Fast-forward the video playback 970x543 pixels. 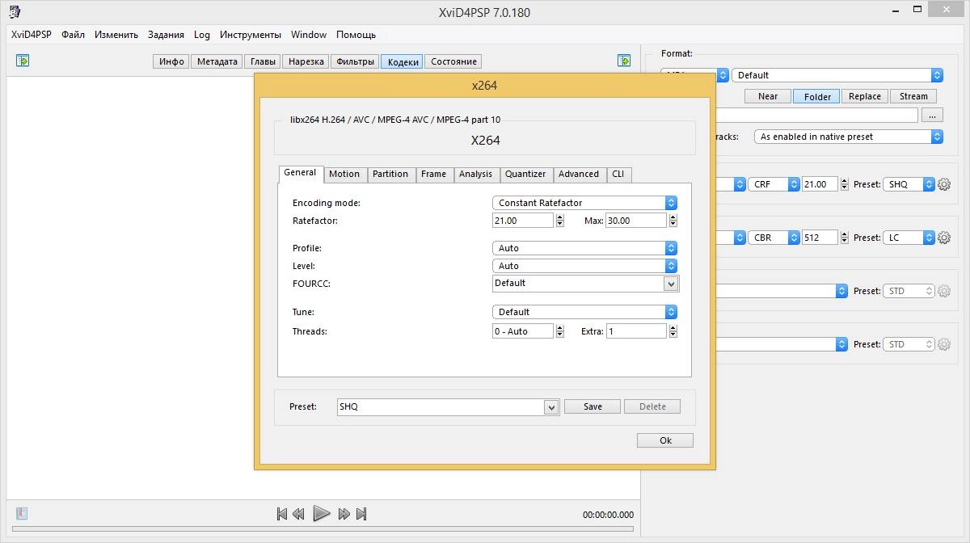click(x=344, y=514)
